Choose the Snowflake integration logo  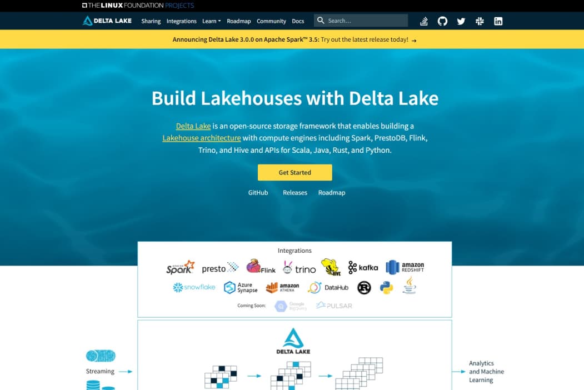(x=194, y=287)
